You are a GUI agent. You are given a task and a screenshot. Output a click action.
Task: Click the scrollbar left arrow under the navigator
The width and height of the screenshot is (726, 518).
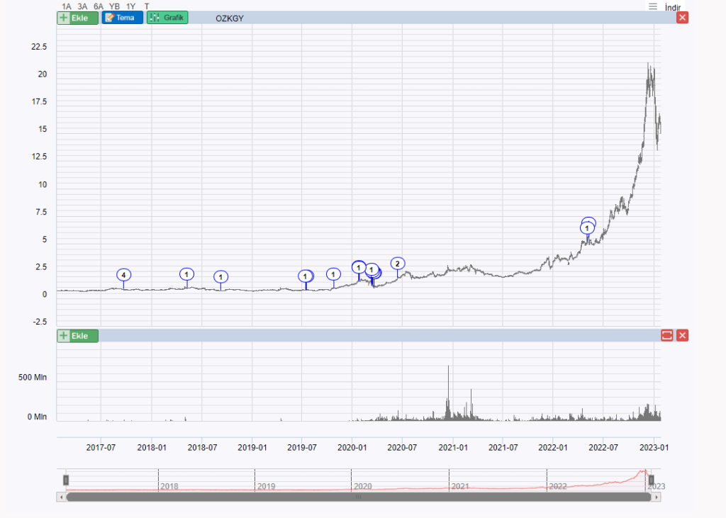click(60, 497)
